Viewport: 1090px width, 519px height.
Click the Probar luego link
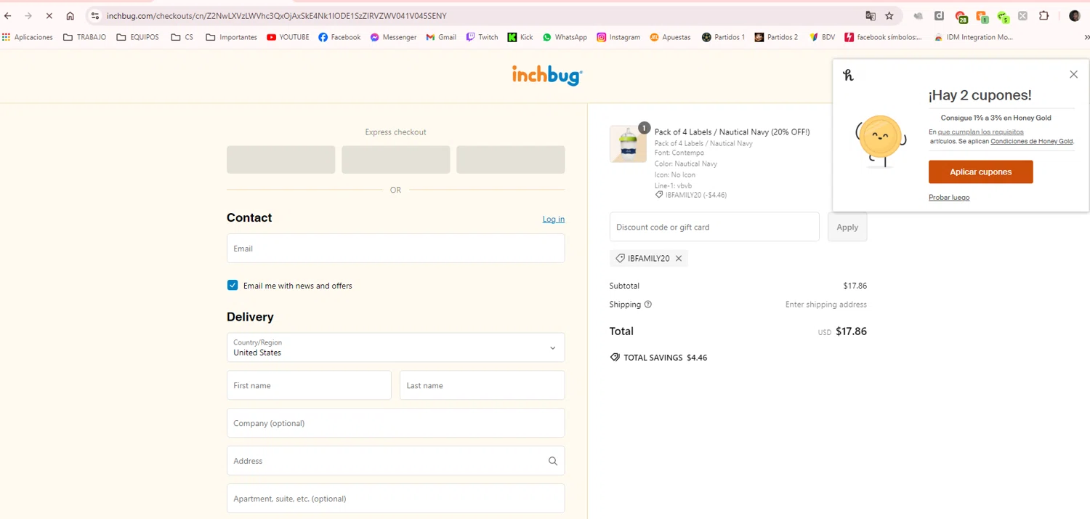(949, 198)
